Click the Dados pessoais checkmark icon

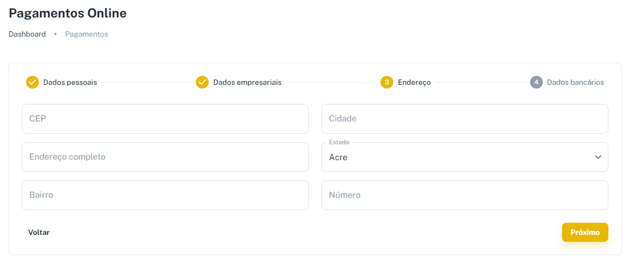click(x=32, y=82)
